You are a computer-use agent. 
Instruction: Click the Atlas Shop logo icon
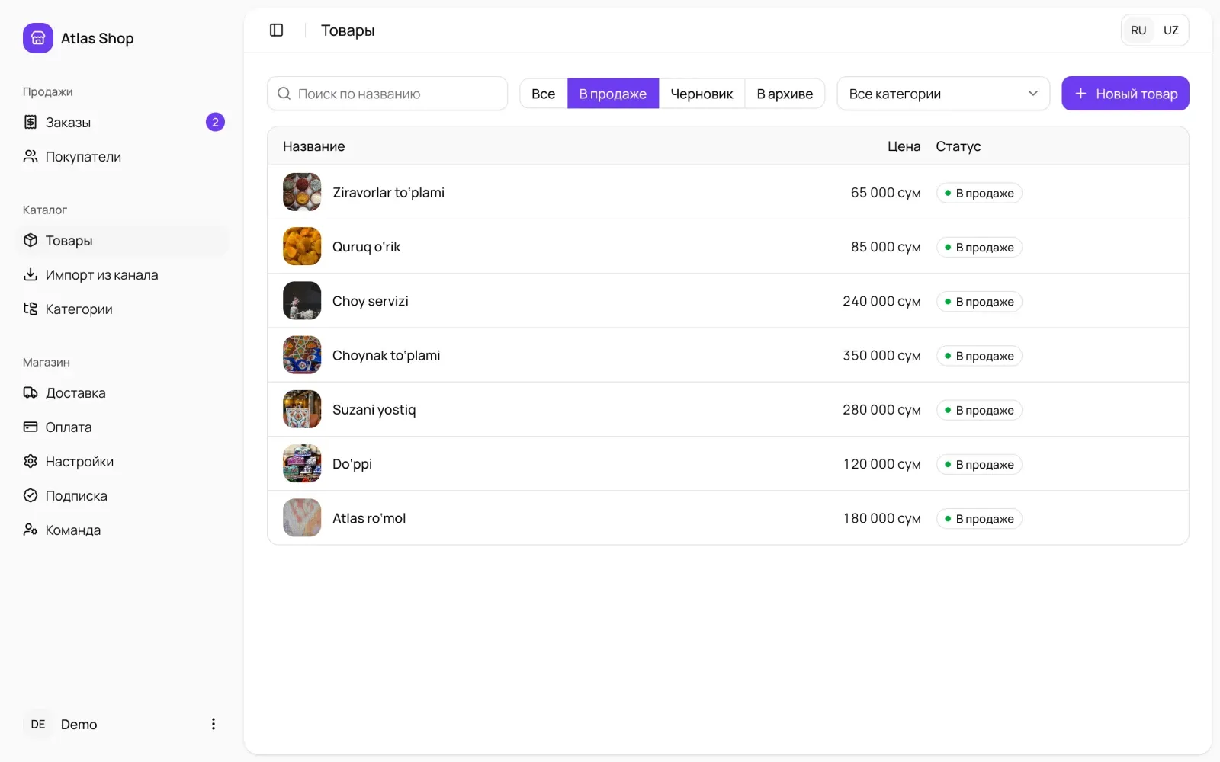point(38,38)
